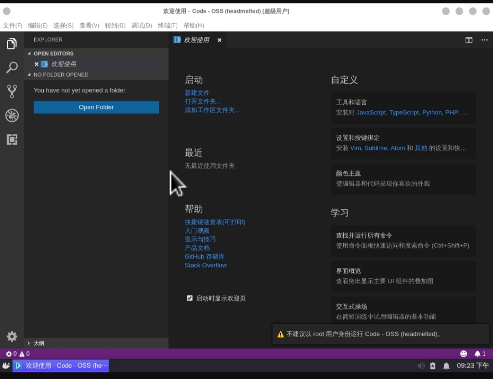This screenshot has height=379, width=493.
Task: Select the 欢迎使用 editor tab
Action: click(x=196, y=40)
